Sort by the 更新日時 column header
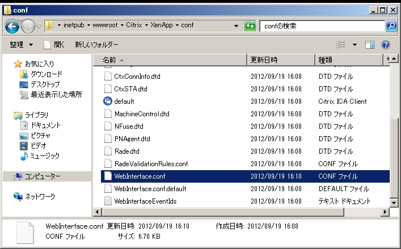The height and width of the screenshot is (249, 401). click(264, 60)
